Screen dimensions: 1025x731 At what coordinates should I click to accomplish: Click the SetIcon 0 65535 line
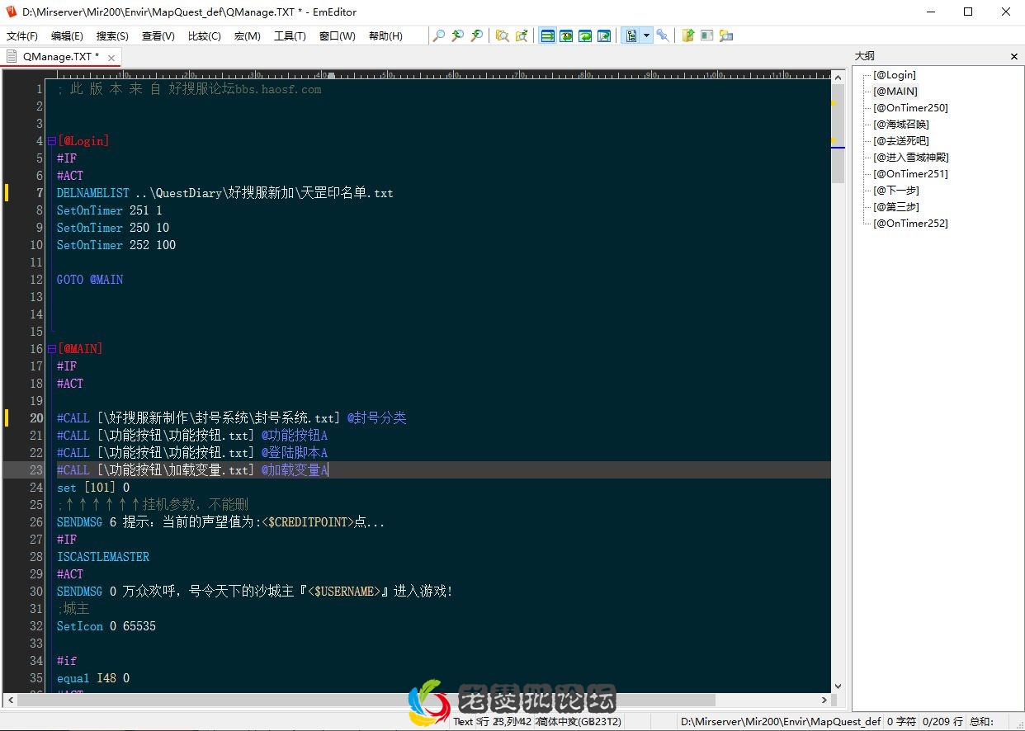click(x=106, y=626)
